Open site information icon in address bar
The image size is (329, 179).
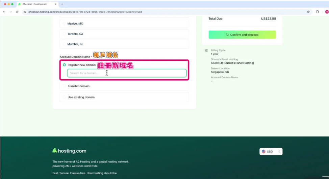click(25, 12)
